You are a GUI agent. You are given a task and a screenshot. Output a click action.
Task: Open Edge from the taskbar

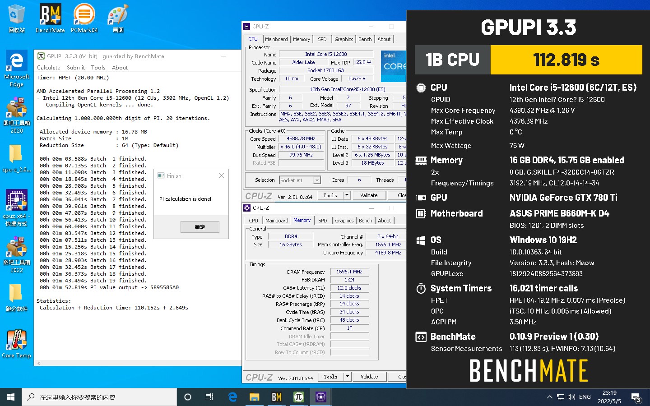pos(232,397)
